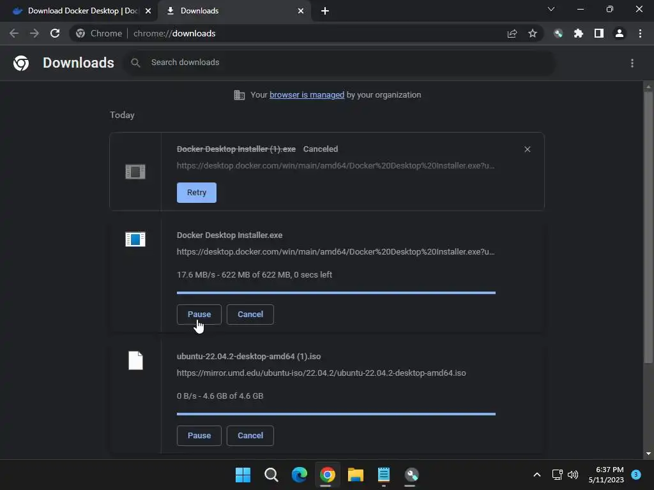Click the 0 B/s - 4.6 GB status text
The image size is (654, 490).
tap(220, 396)
